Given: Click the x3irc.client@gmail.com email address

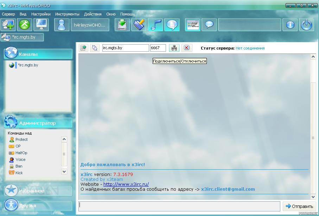Looking at the screenshot, I should [x=228, y=189].
